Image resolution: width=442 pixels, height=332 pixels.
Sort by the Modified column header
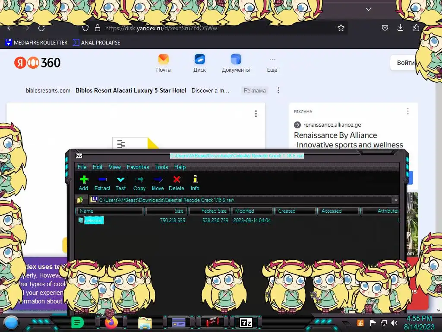point(252,211)
